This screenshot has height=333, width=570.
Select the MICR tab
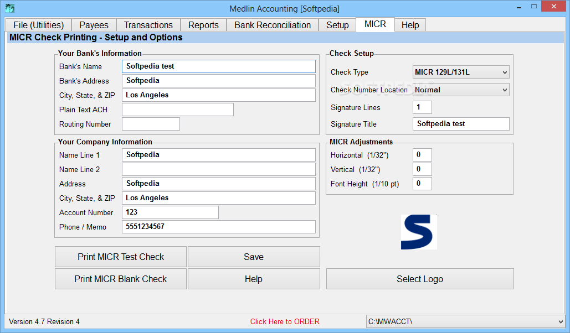[375, 24]
